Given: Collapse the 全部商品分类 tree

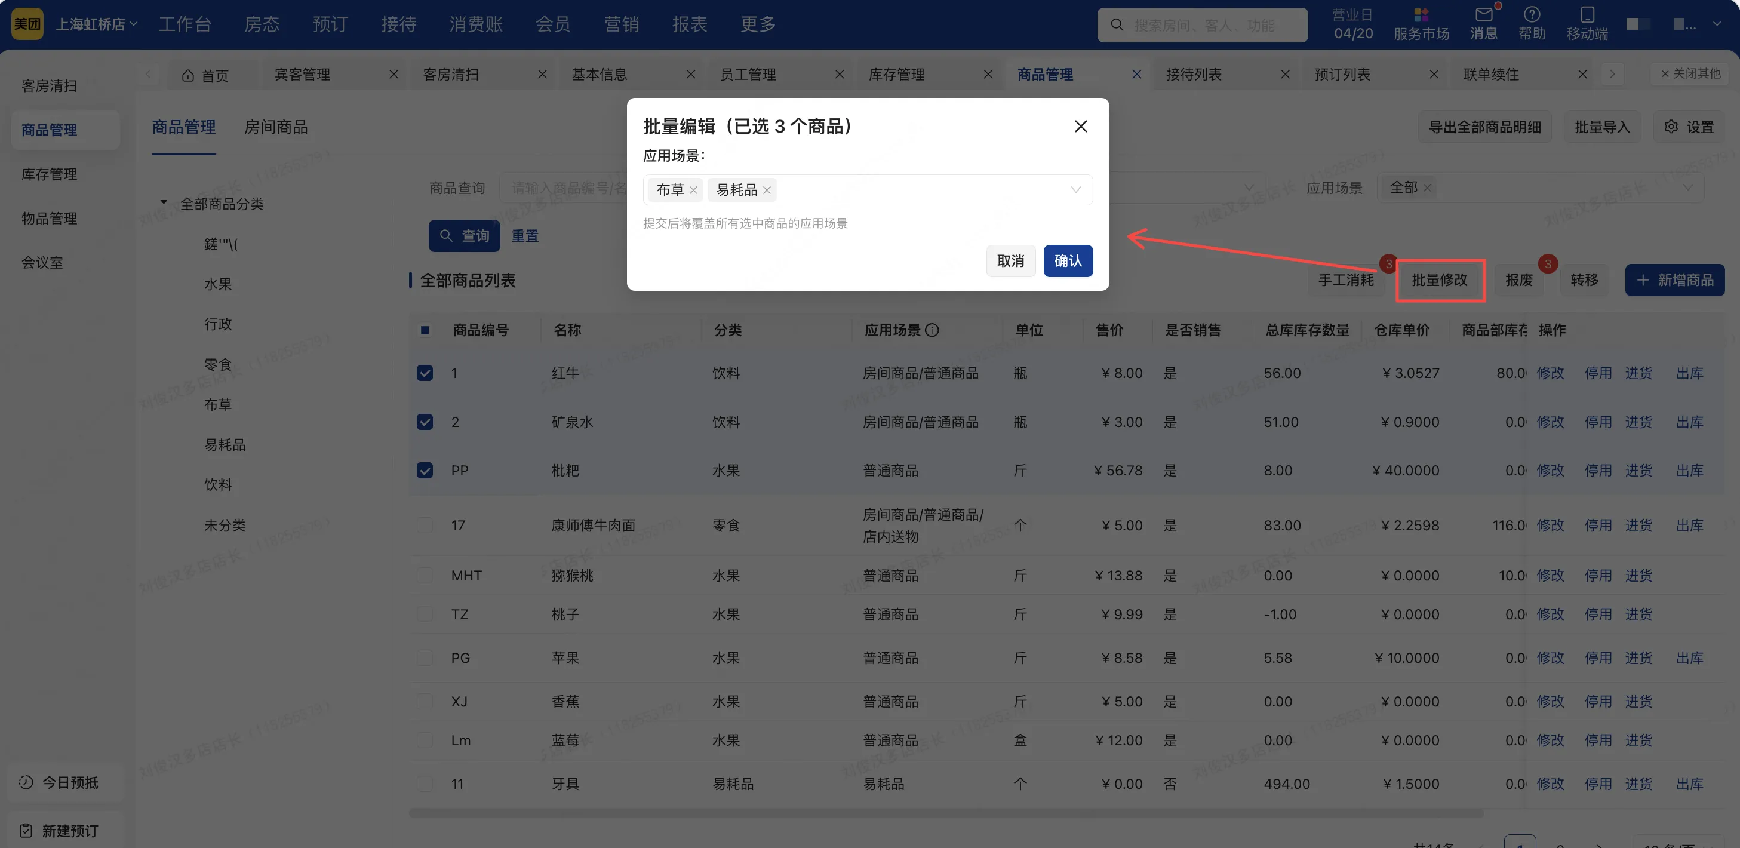Looking at the screenshot, I should [164, 202].
